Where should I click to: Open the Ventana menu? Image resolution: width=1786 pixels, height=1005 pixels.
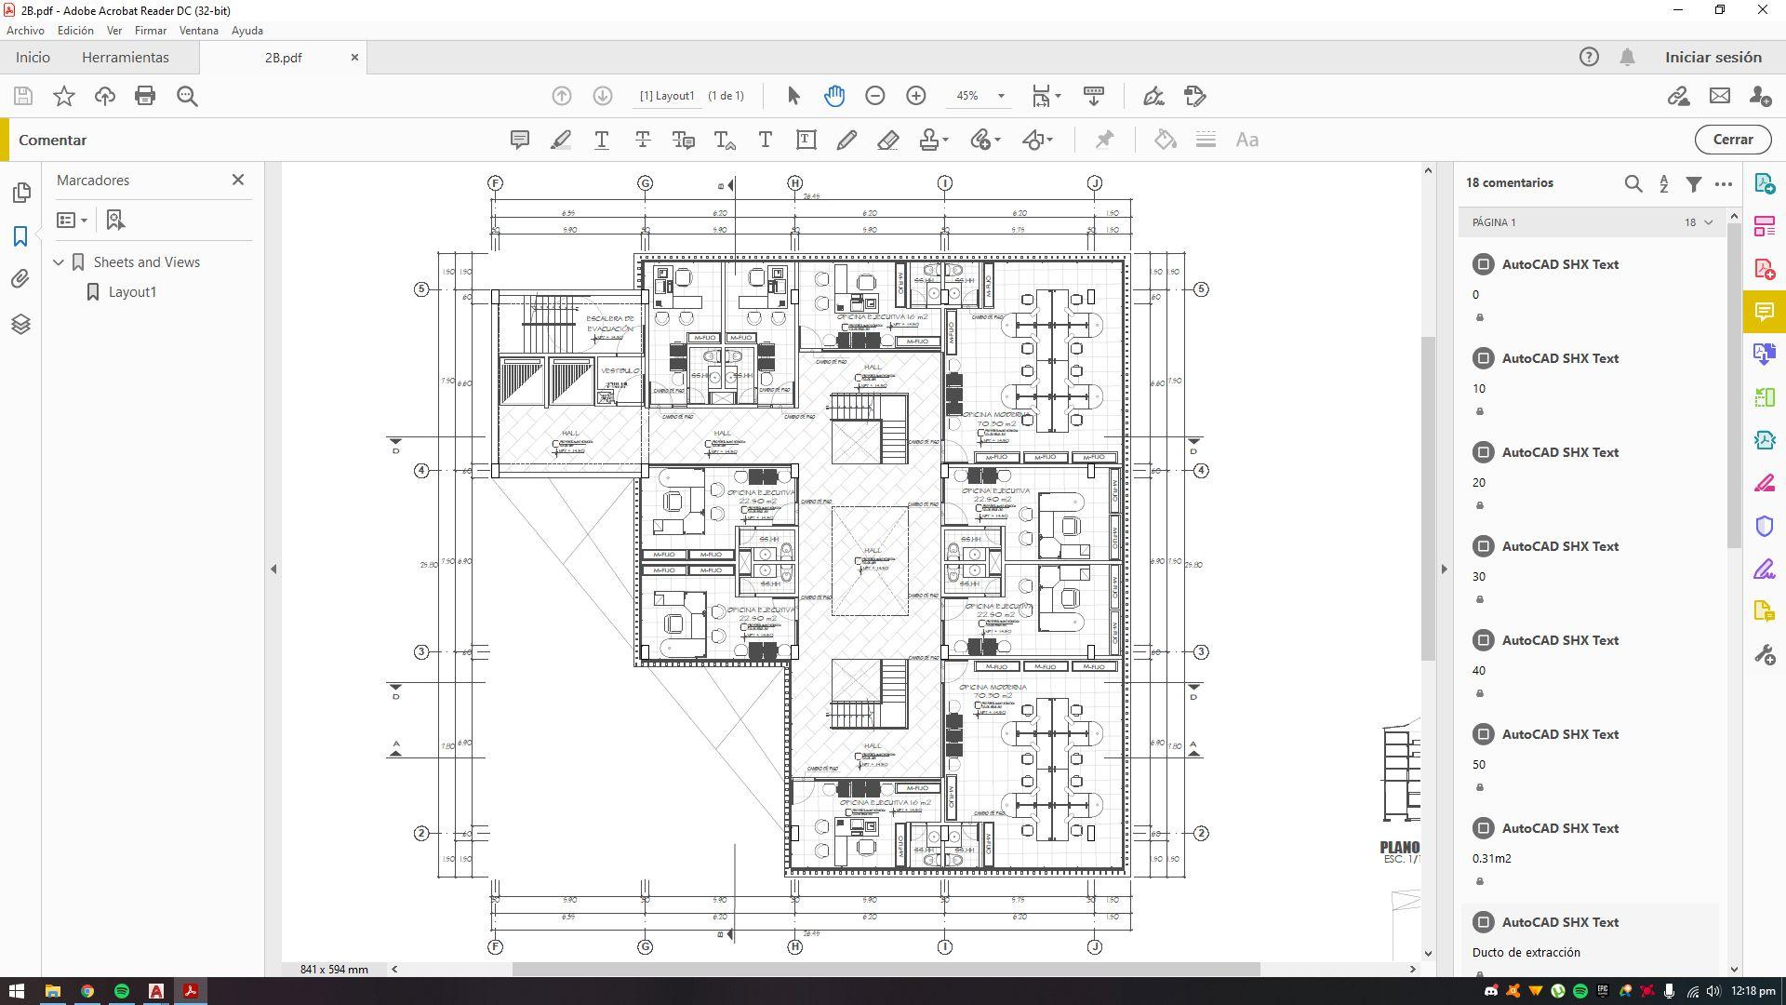click(x=198, y=31)
